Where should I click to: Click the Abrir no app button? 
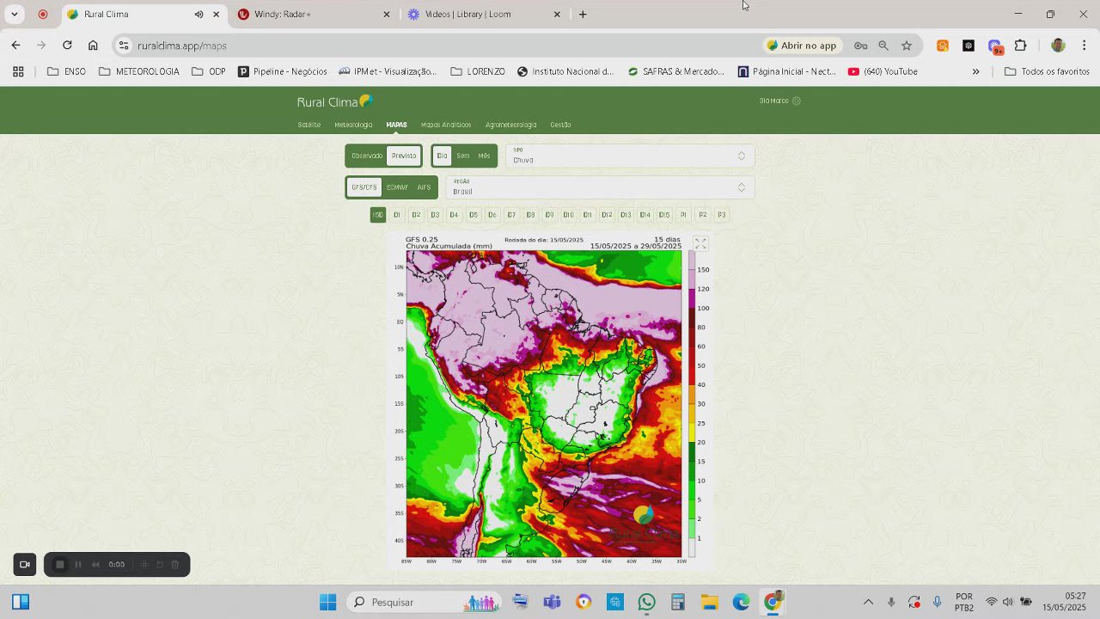coord(801,46)
